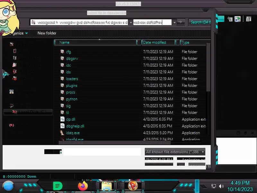The image size is (257, 193).
Task: Click the network tray icon
Action: [213, 186]
